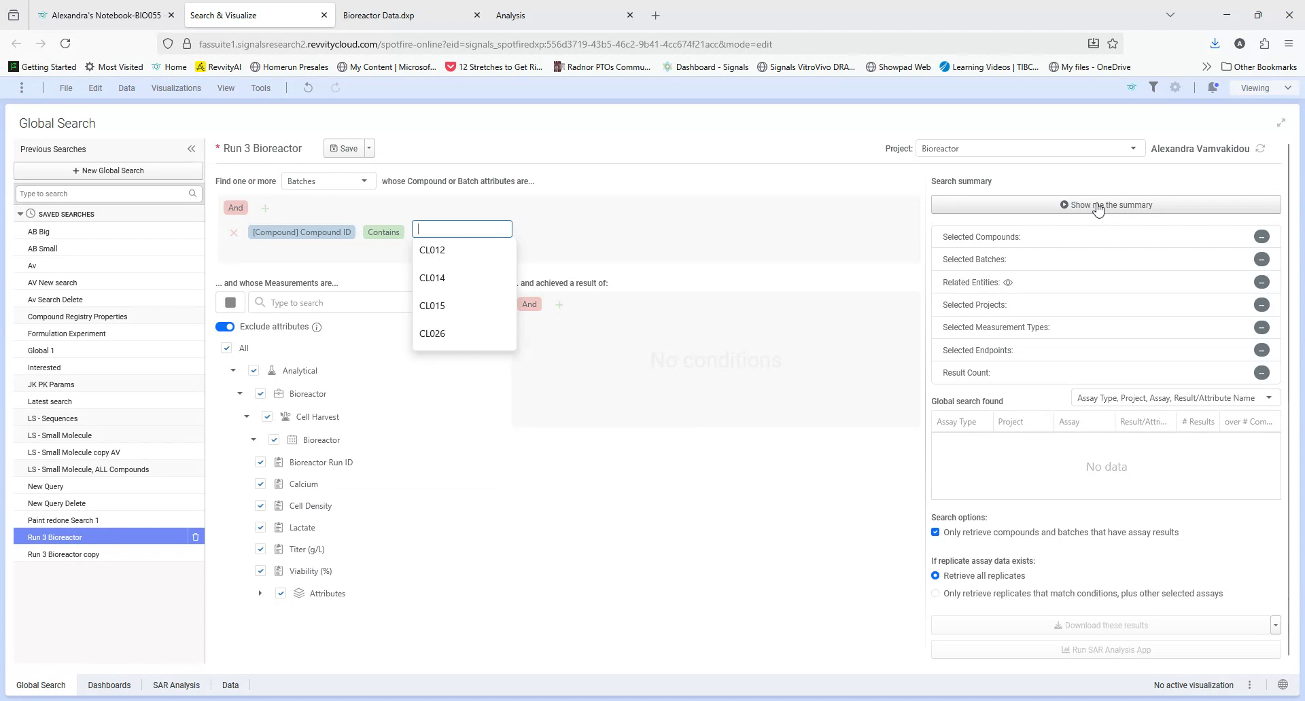Click the refresh icon beside Alexandra Vamvakidou
The height and width of the screenshot is (701, 1305).
(x=1261, y=148)
